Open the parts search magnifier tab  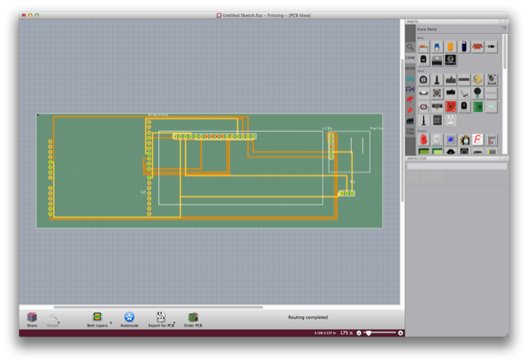click(x=410, y=47)
